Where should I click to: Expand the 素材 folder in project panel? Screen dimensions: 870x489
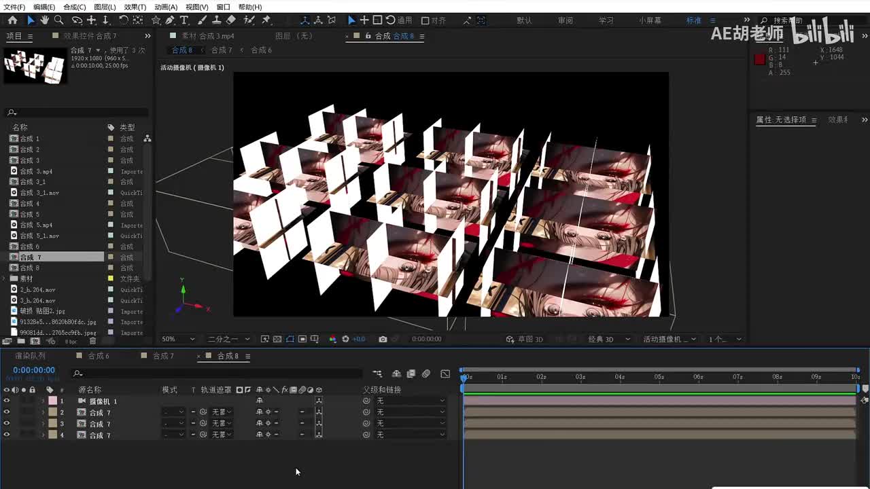coord(5,279)
